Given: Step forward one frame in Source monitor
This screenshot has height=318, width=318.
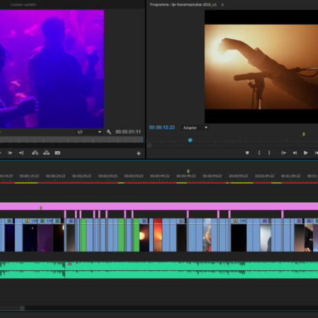Looking at the screenshot, I should coord(10,153).
